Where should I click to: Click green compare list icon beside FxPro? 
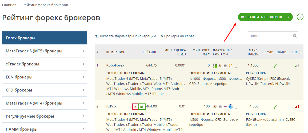[142, 107]
